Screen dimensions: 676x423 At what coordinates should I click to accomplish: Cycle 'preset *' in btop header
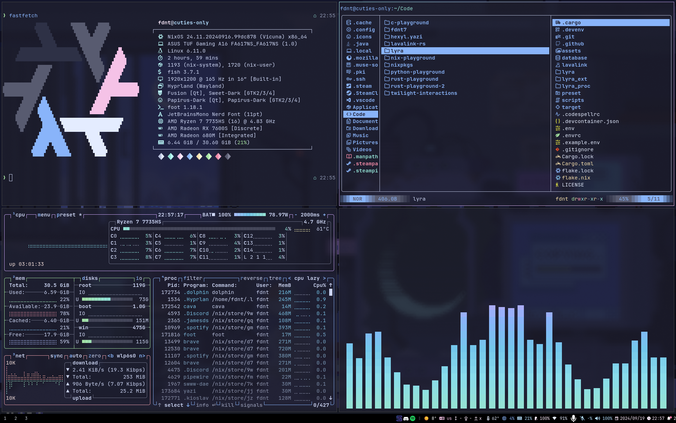click(69, 215)
